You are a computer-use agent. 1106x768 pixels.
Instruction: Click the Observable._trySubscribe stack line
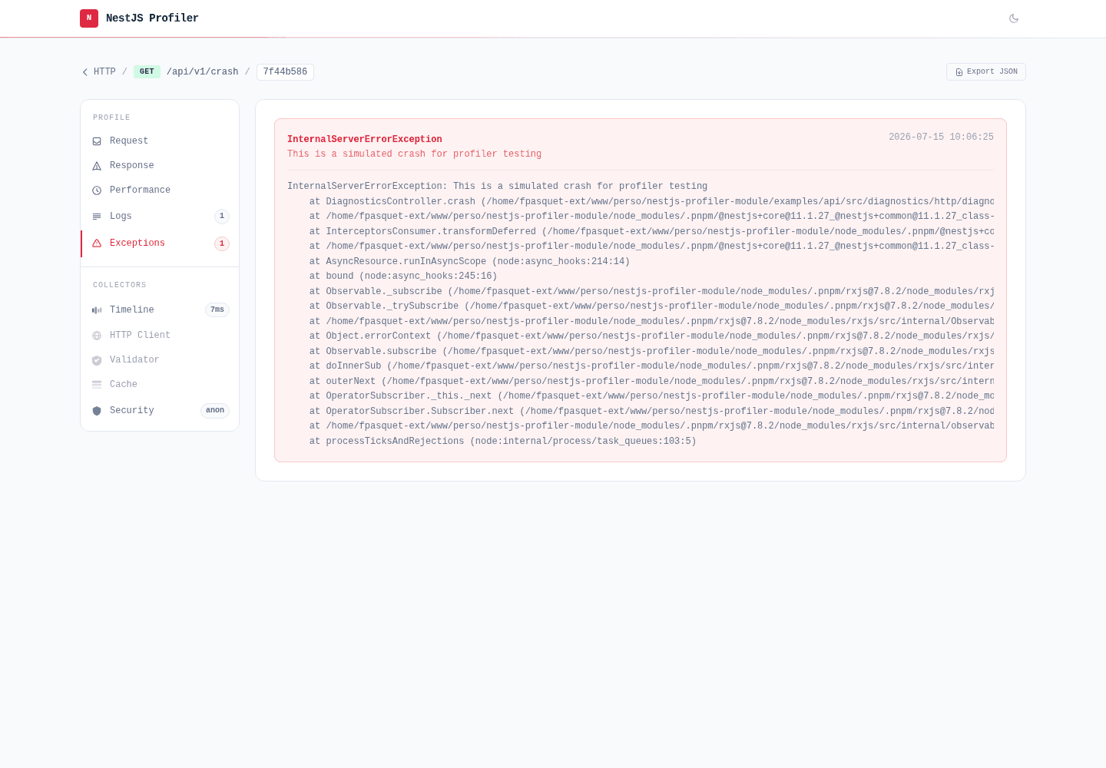[x=652, y=306]
